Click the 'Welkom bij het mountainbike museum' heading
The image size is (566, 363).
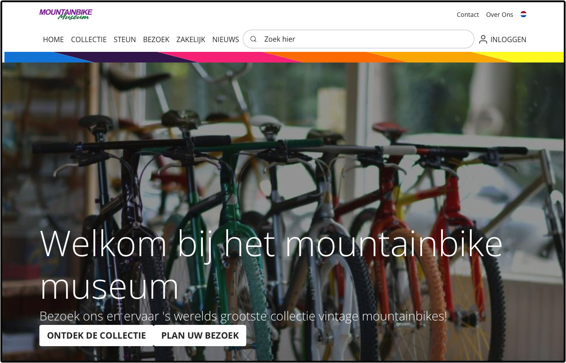click(x=270, y=265)
